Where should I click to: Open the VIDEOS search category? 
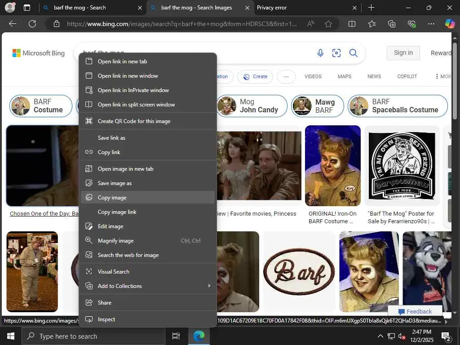point(313,76)
